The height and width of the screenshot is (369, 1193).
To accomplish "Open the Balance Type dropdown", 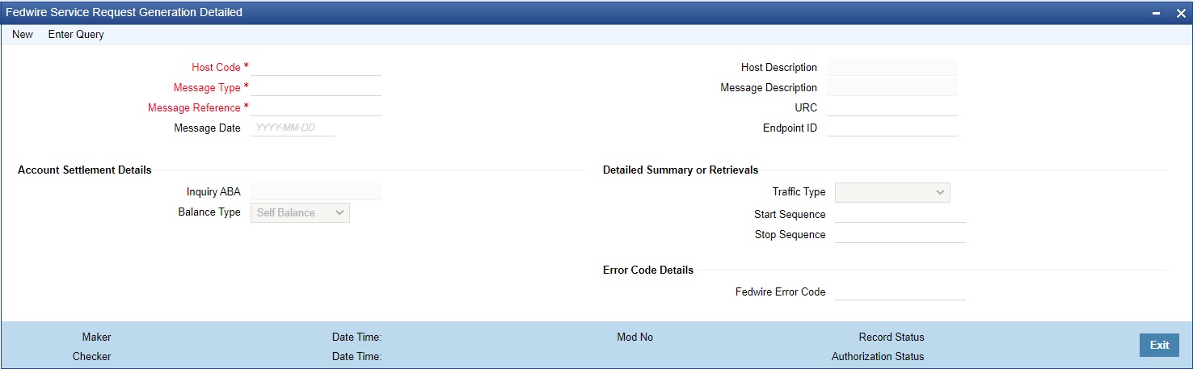I will [300, 212].
